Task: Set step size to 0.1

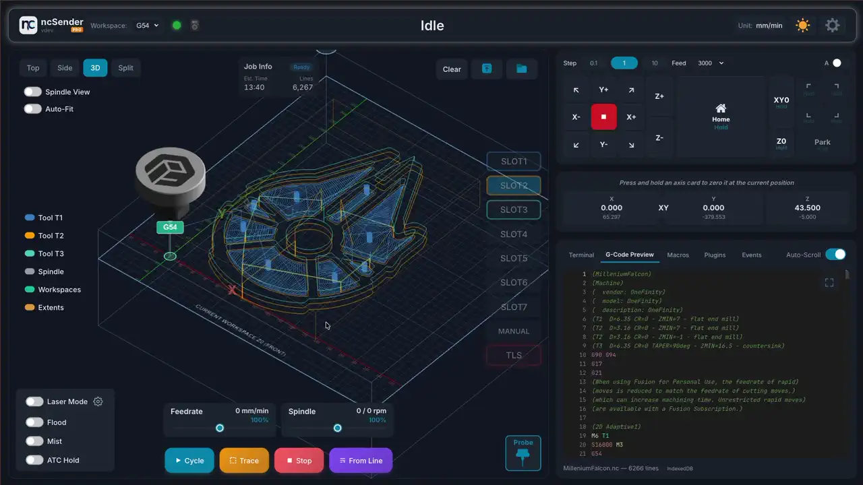Action: 594,63
